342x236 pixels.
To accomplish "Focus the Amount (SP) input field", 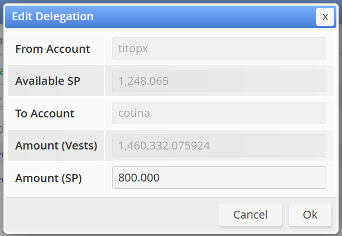I will point(219,178).
